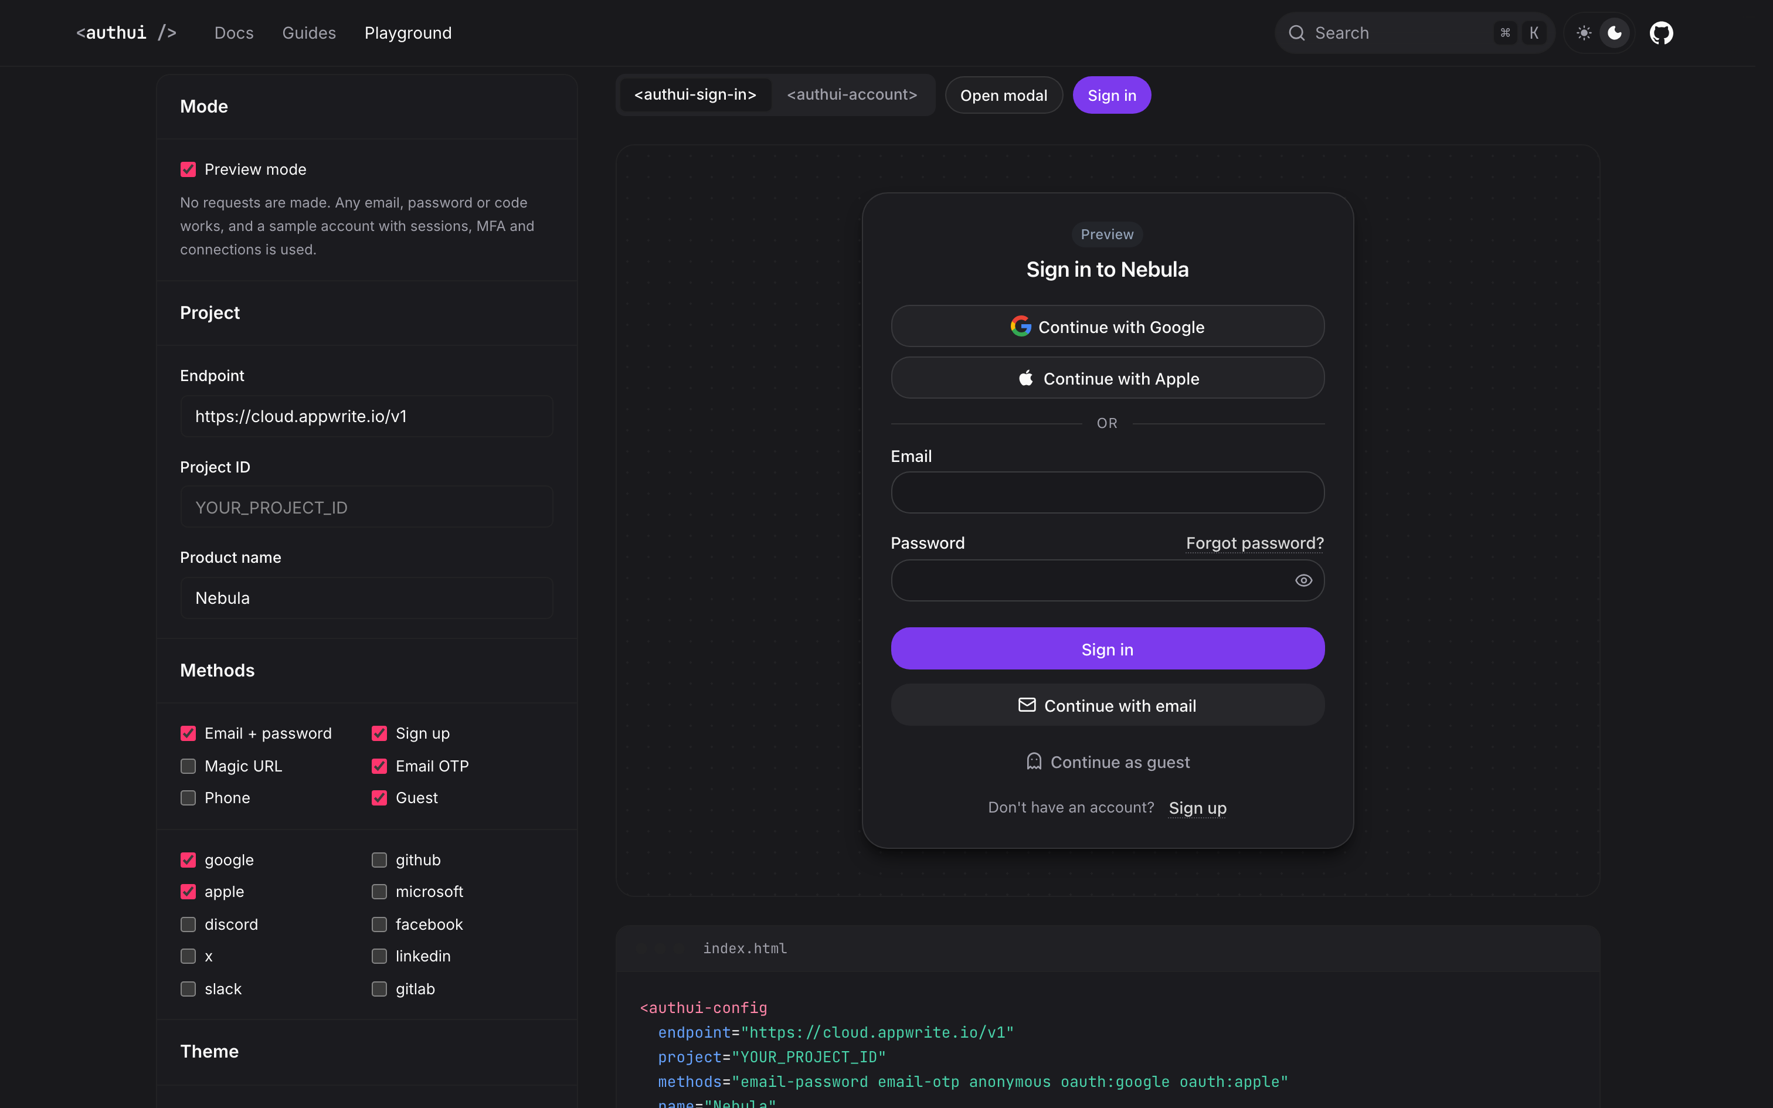Uncheck the Sign up method
The width and height of the screenshot is (1773, 1108).
(379, 733)
